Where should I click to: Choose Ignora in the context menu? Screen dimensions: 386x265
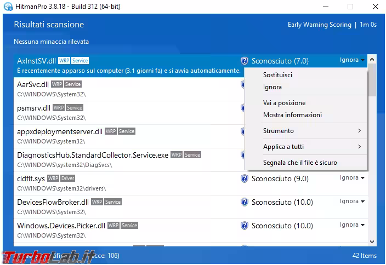tap(305, 87)
